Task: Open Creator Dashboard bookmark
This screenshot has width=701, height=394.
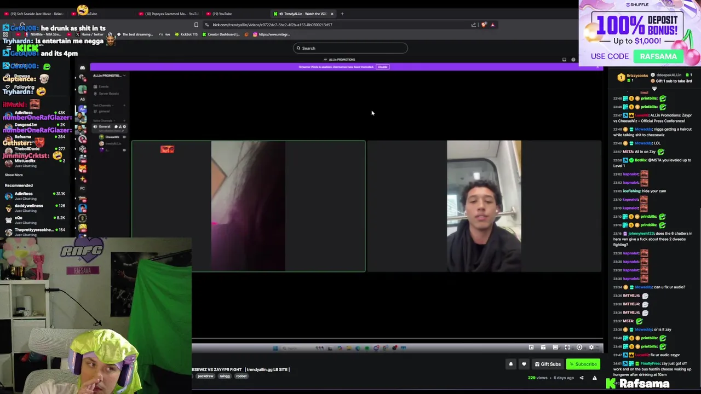Action: tap(221, 34)
